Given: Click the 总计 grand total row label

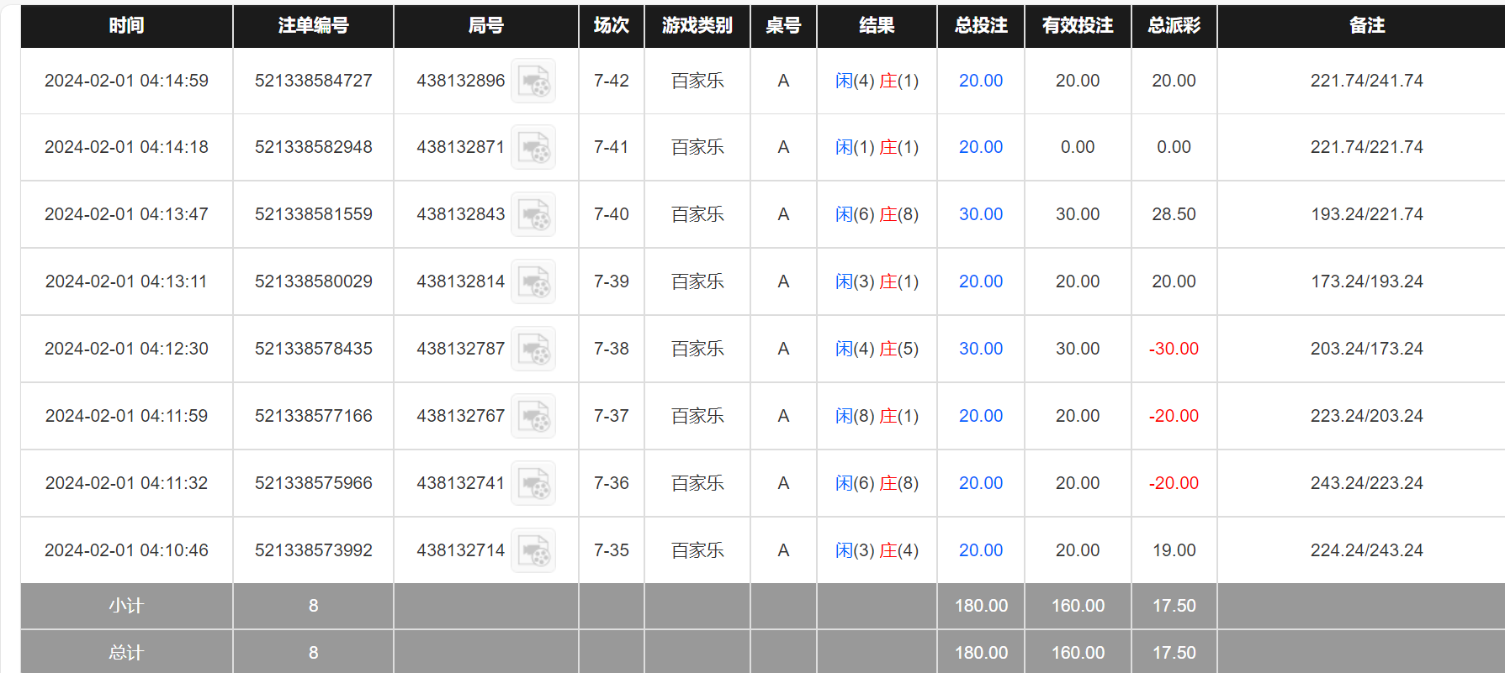Looking at the screenshot, I should 126,653.
